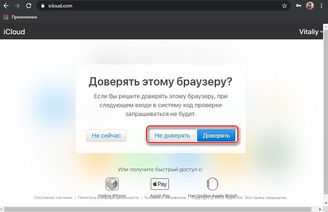The height and width of the screenshot is (212, 328).
Task: Expand the Vitaliy account menu
Action: coord(311,32)
